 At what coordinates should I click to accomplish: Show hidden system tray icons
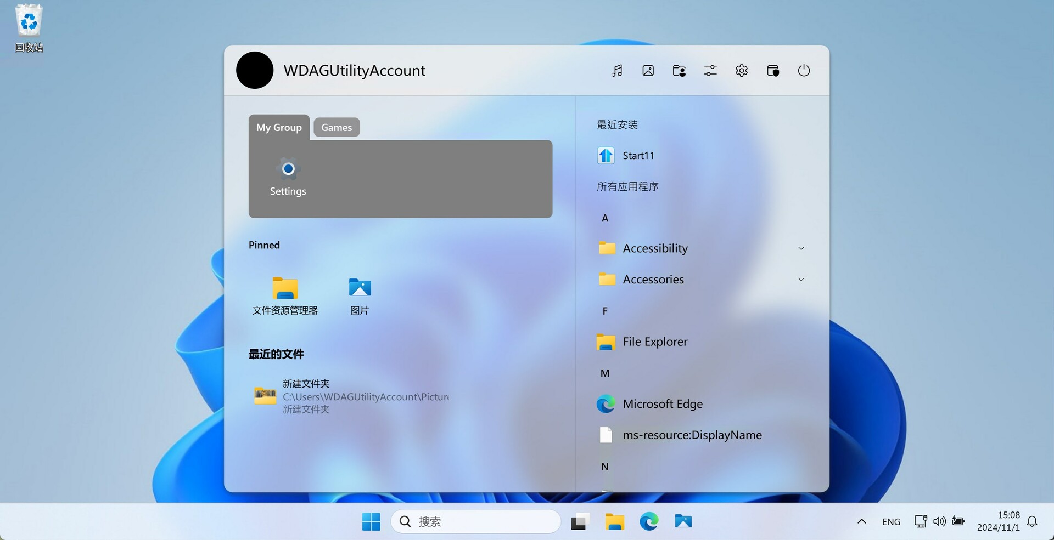tap(861, 521)
